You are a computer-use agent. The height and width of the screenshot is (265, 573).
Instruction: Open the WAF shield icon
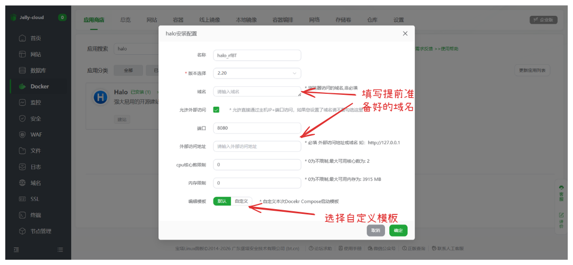22,134
